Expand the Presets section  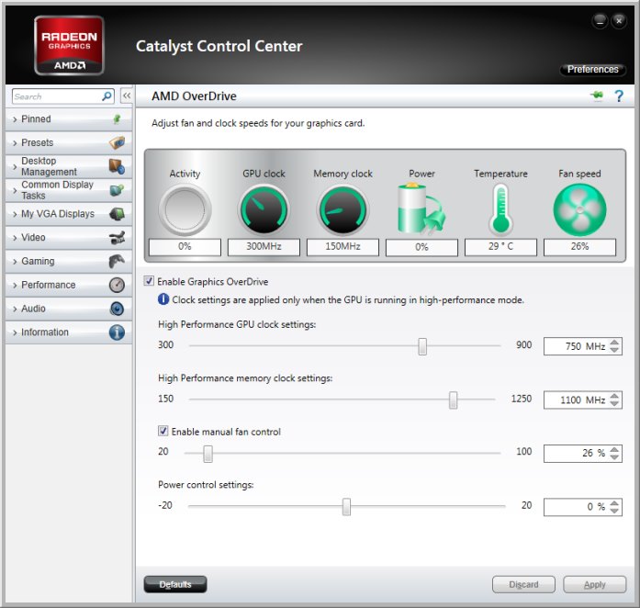tap(15, 143)
